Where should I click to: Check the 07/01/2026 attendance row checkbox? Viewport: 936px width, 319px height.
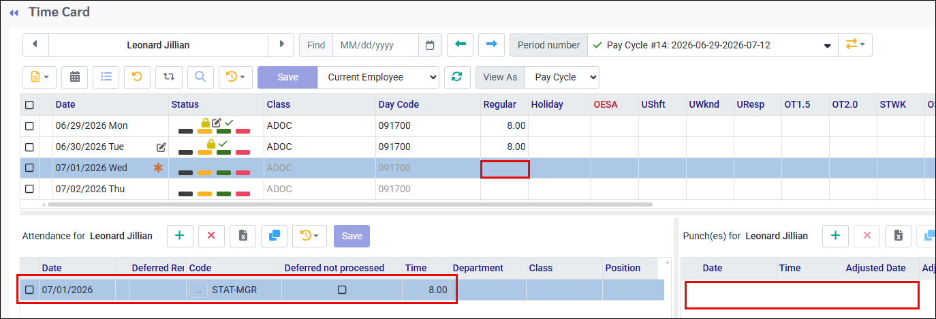coord(29,290)
